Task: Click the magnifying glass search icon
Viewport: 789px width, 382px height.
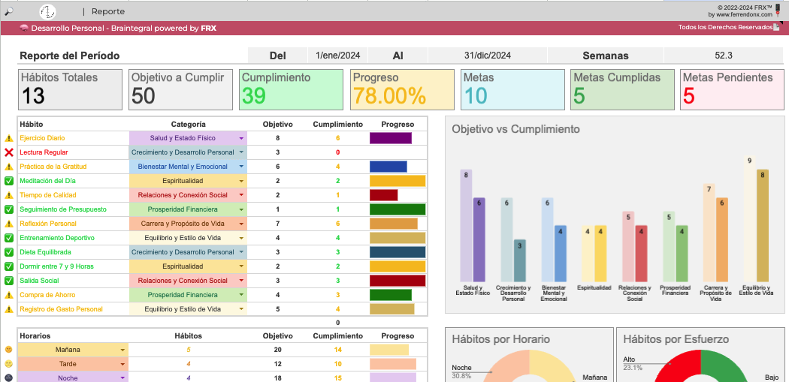Action: coord(8,11)
